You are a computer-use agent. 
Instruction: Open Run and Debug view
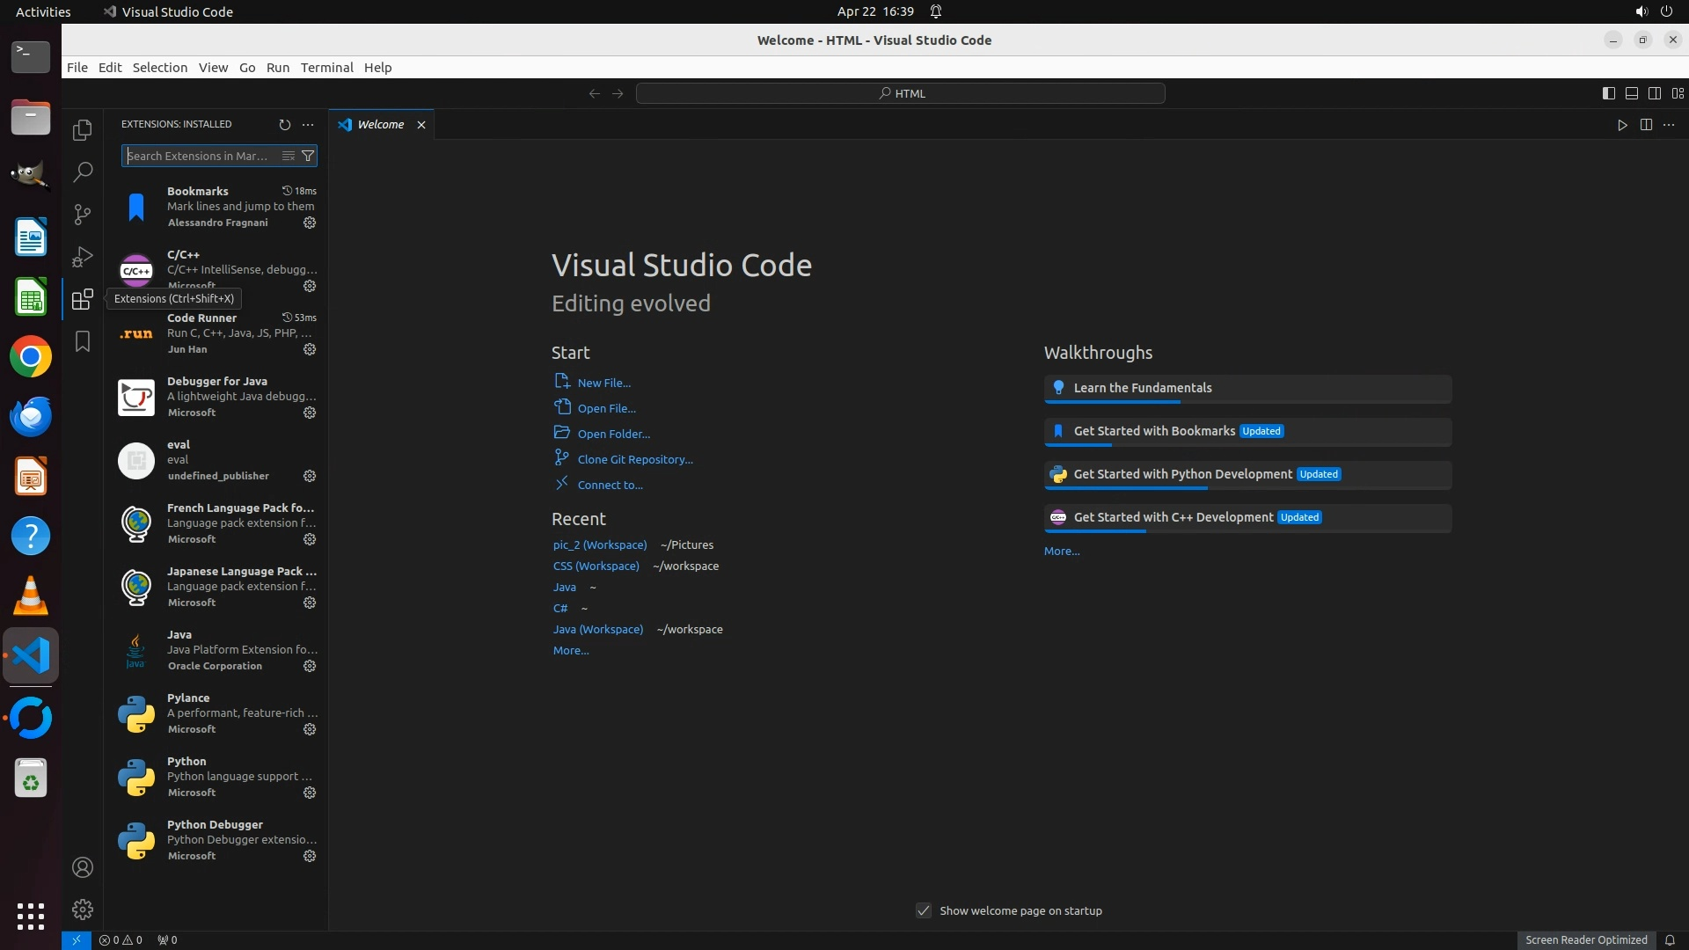click(83, 256)
